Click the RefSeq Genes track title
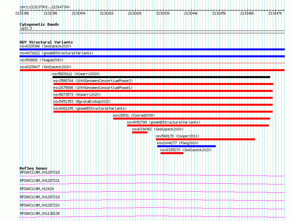The width and height of the screenshot is (294, 221). (33, 168)
